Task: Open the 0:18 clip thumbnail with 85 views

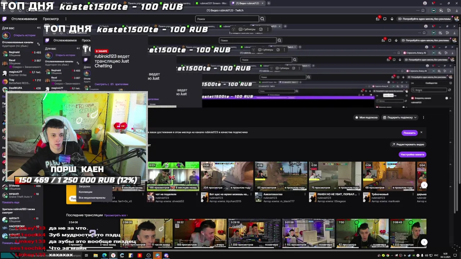Action: pos(281,176)
